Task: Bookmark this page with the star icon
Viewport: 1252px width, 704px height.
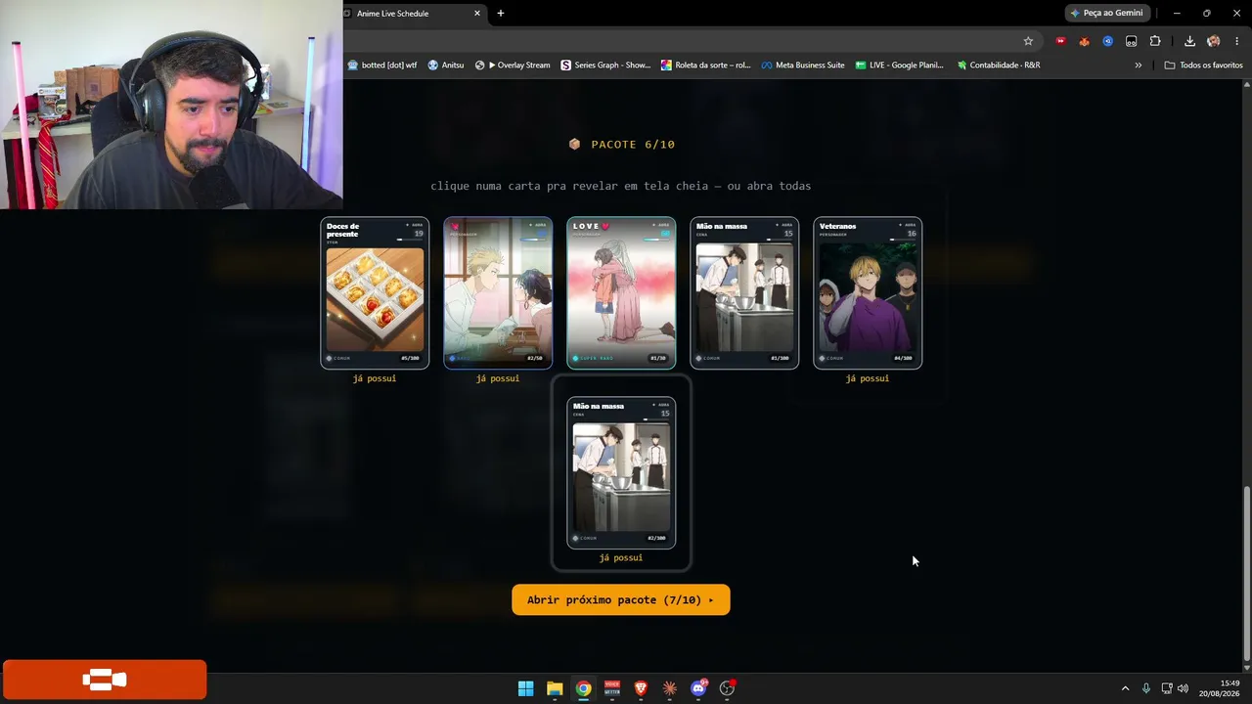Action: tap(1028, 41)
